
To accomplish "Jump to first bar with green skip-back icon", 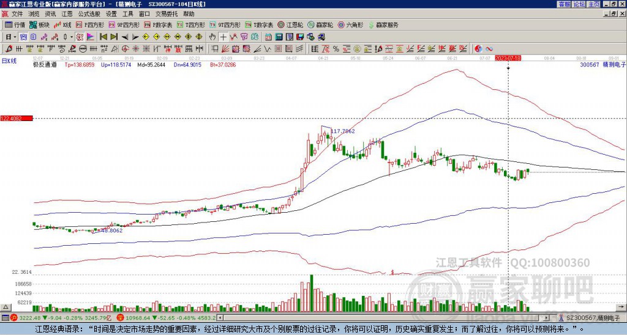I will pos(103,37).
